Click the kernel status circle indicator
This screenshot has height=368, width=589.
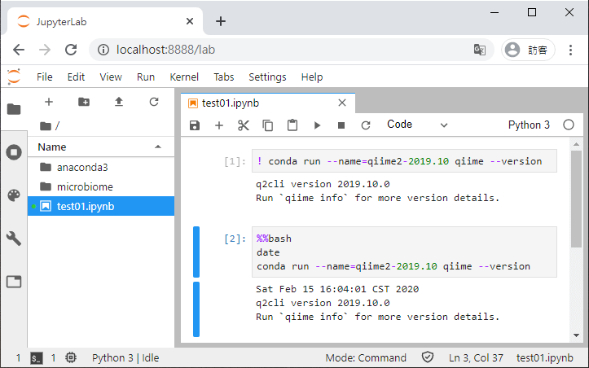(x=569, y=125)
